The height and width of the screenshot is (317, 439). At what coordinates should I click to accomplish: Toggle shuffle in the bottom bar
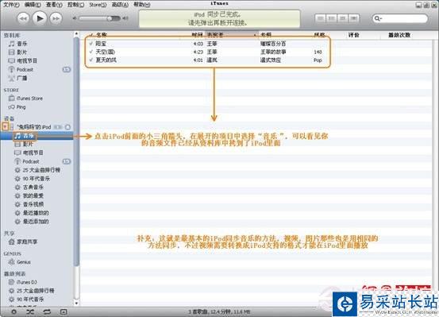coord(30,311)
